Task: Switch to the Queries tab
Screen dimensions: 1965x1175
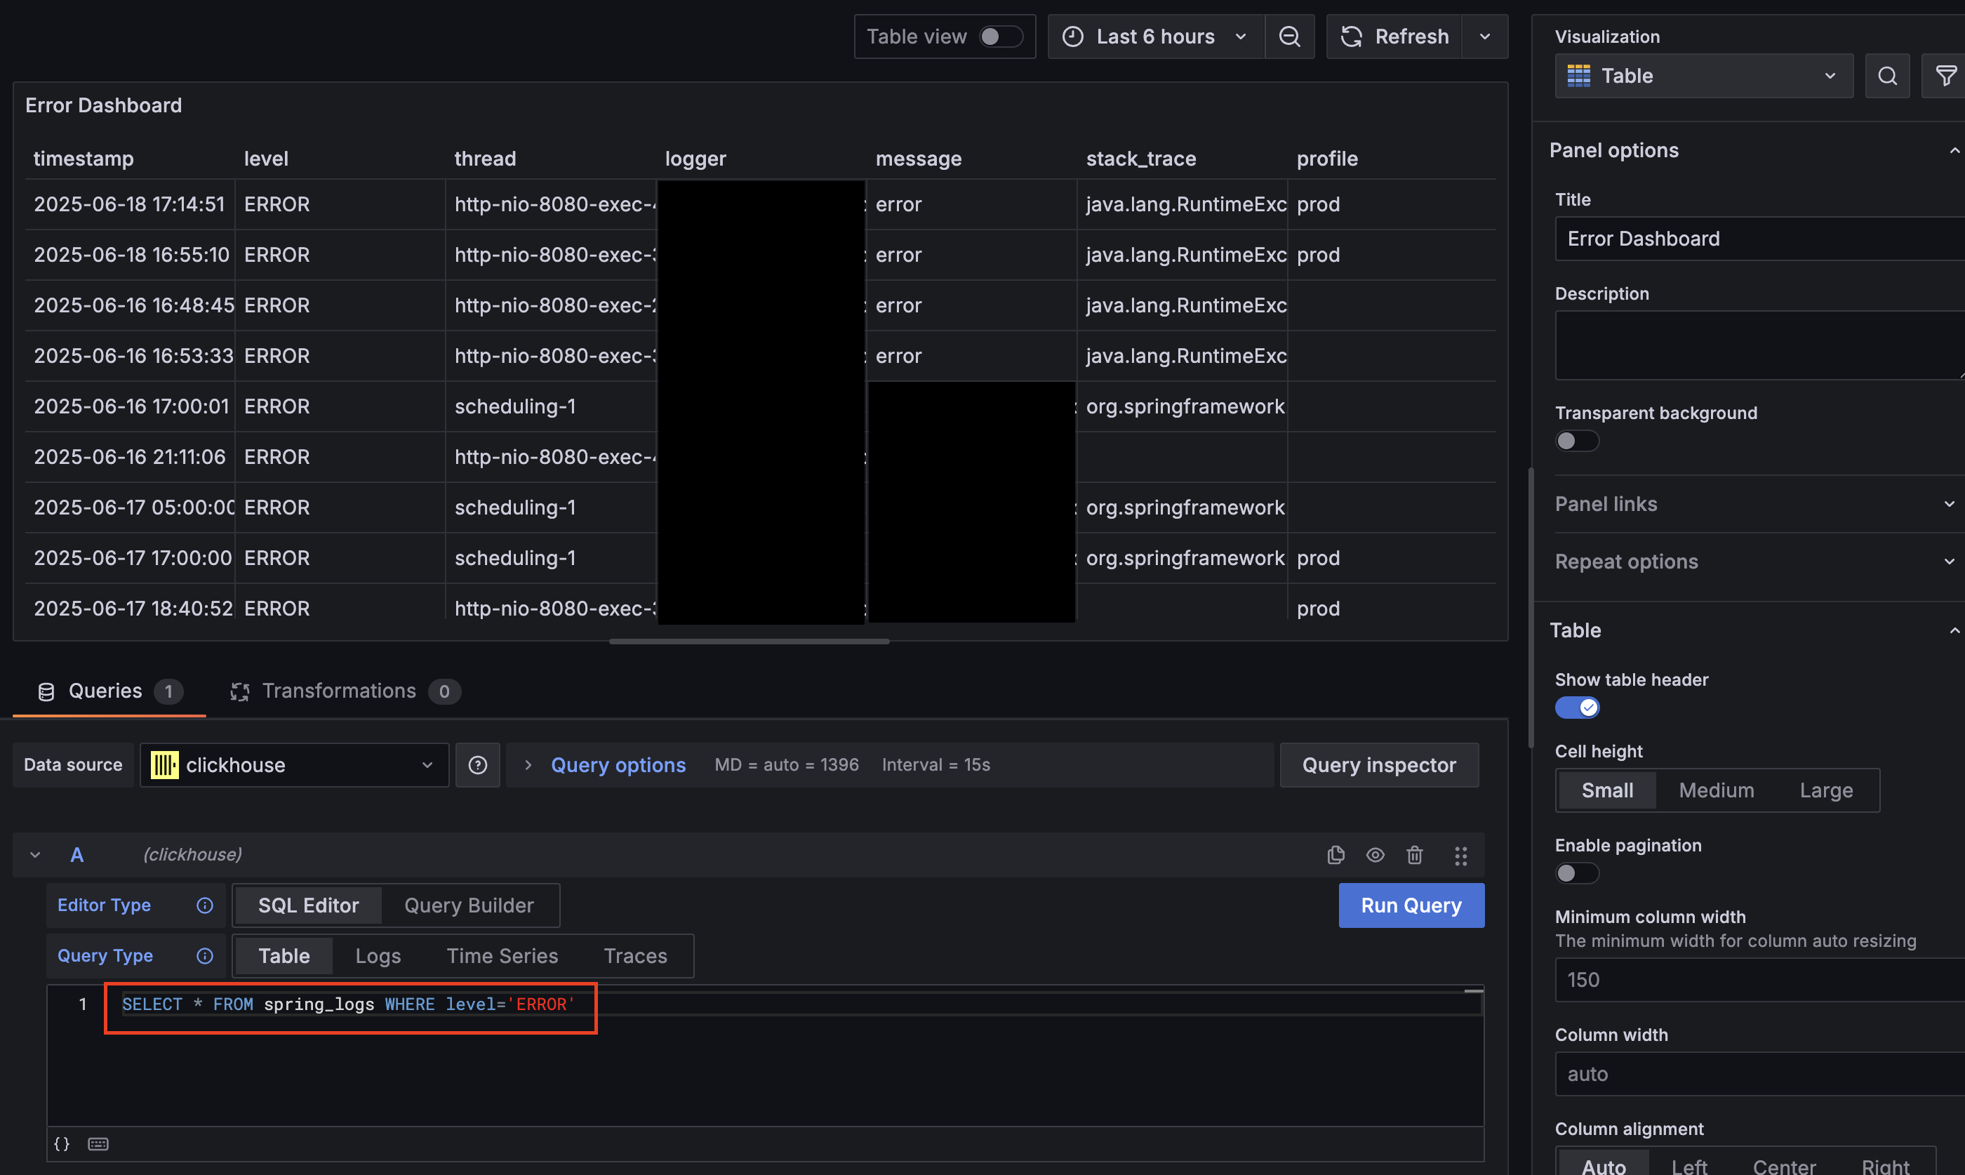Action: pyautogui.click(x=109, y=691)
